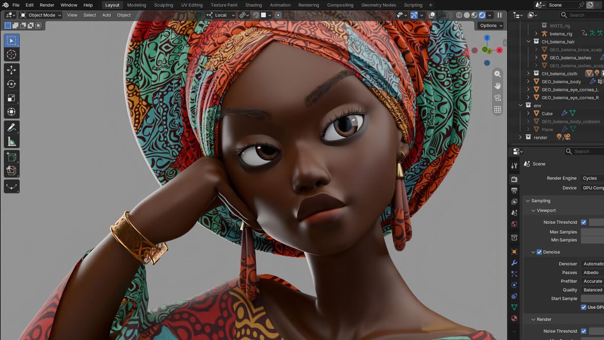This screenshot has height=340, width=604.
Task: Click the Max Samples value field
Action: pos(592,232)
